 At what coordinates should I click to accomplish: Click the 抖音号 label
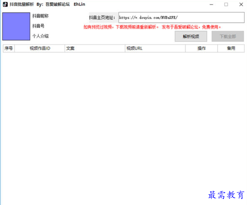[x=38, y=26]
